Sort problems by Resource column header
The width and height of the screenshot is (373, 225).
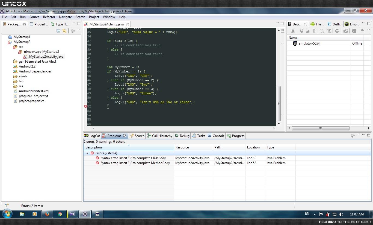click(x=193, y=147)
